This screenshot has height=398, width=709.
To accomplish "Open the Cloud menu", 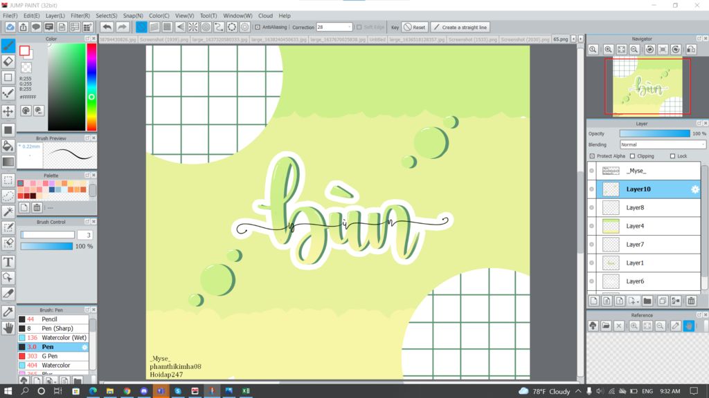I will pos(265,15).
